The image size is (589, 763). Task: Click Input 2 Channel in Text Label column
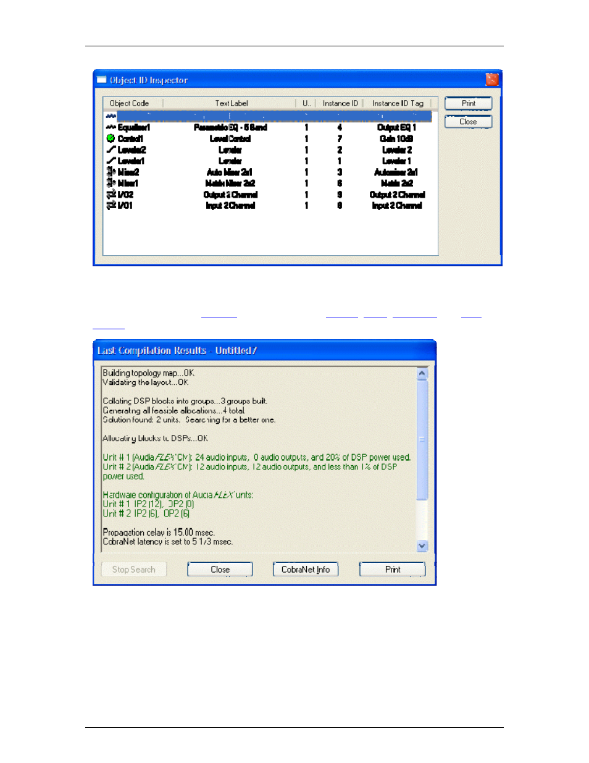click(230, 205)
